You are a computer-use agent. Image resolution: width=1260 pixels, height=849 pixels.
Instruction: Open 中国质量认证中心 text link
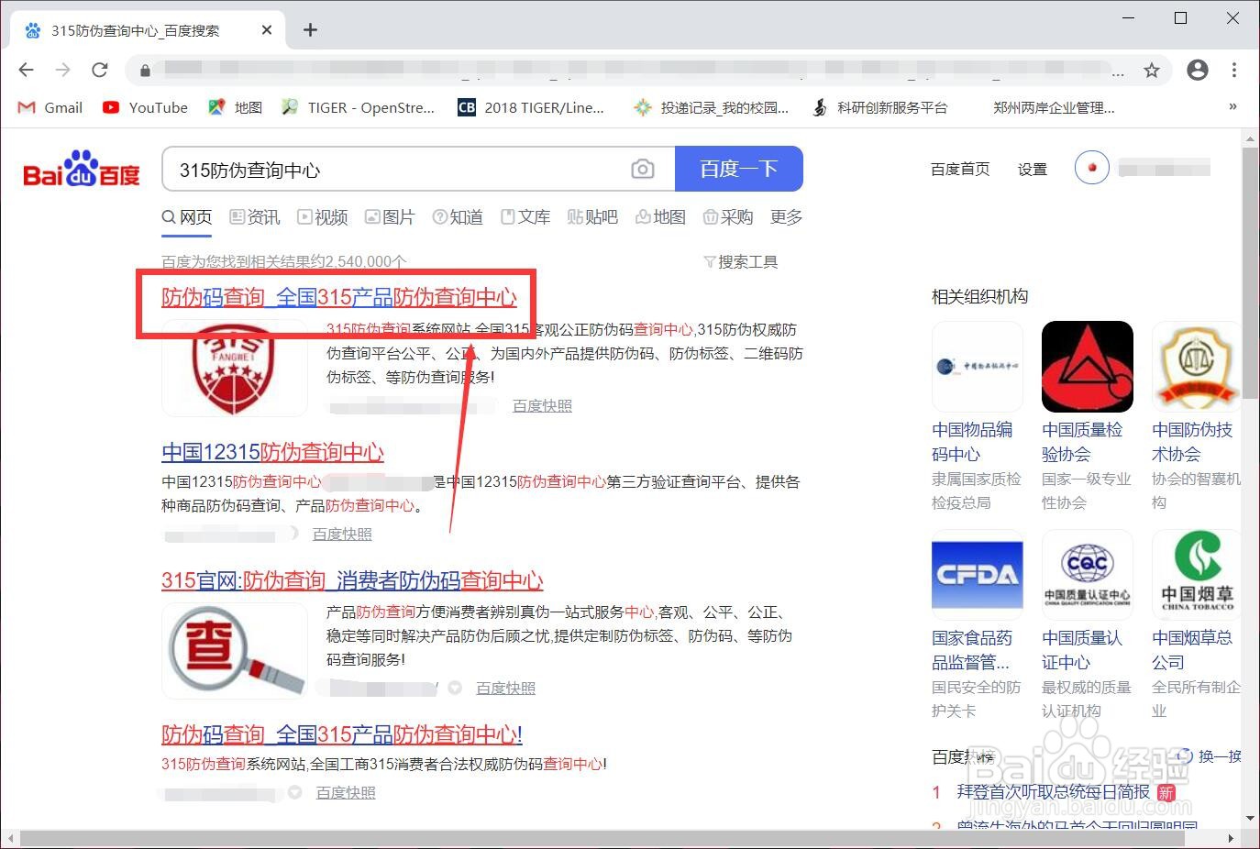pyautogui.click(x=1082, y=650)
